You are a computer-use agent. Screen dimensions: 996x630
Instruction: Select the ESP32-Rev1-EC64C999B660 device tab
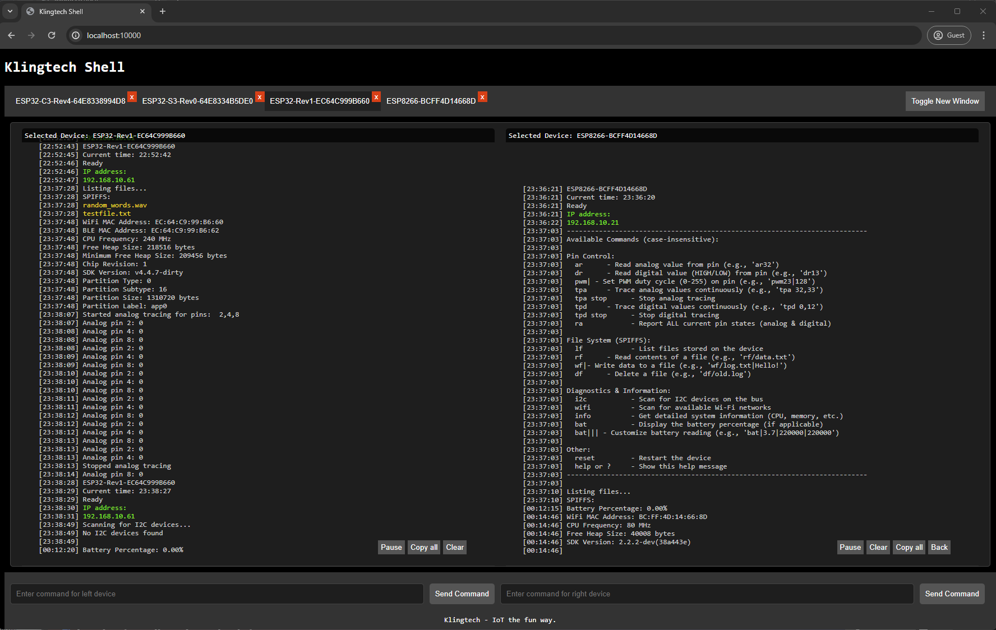coord(320,101)
